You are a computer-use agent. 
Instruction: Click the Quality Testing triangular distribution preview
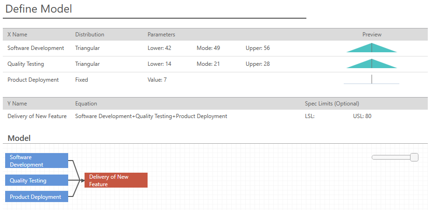371,64
